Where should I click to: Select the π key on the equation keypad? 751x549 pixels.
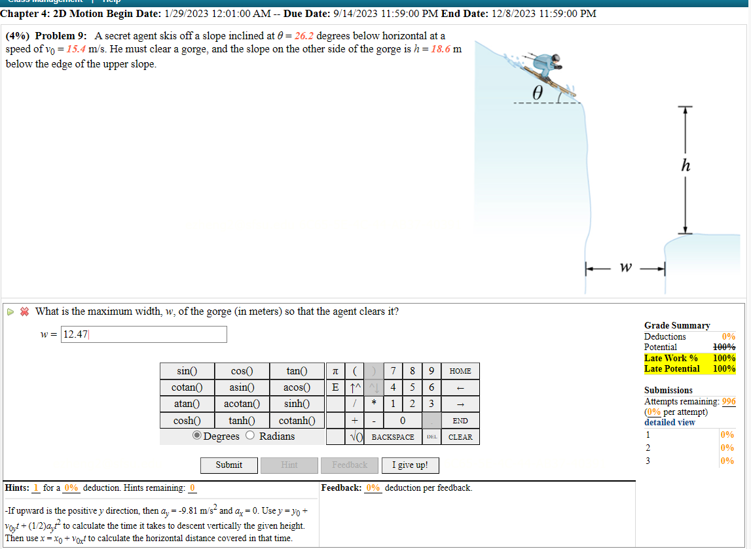tap(335, 371)
